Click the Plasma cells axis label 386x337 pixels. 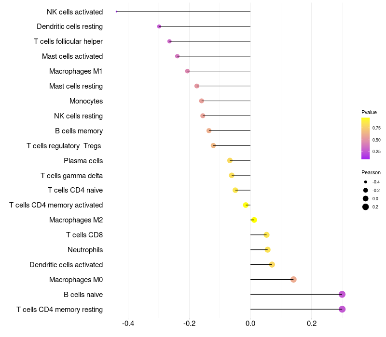83,160
